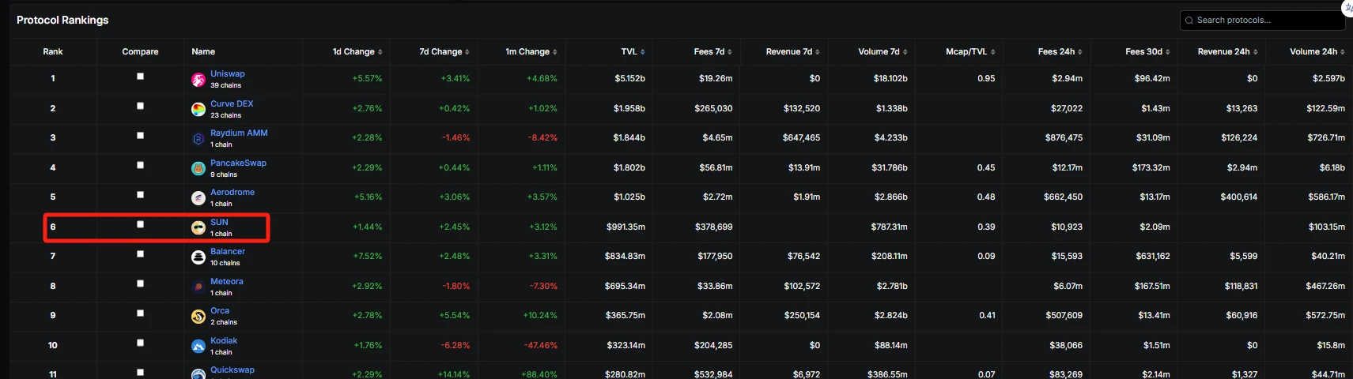
Task: Sort table by 1d Change
Action: 357,51
